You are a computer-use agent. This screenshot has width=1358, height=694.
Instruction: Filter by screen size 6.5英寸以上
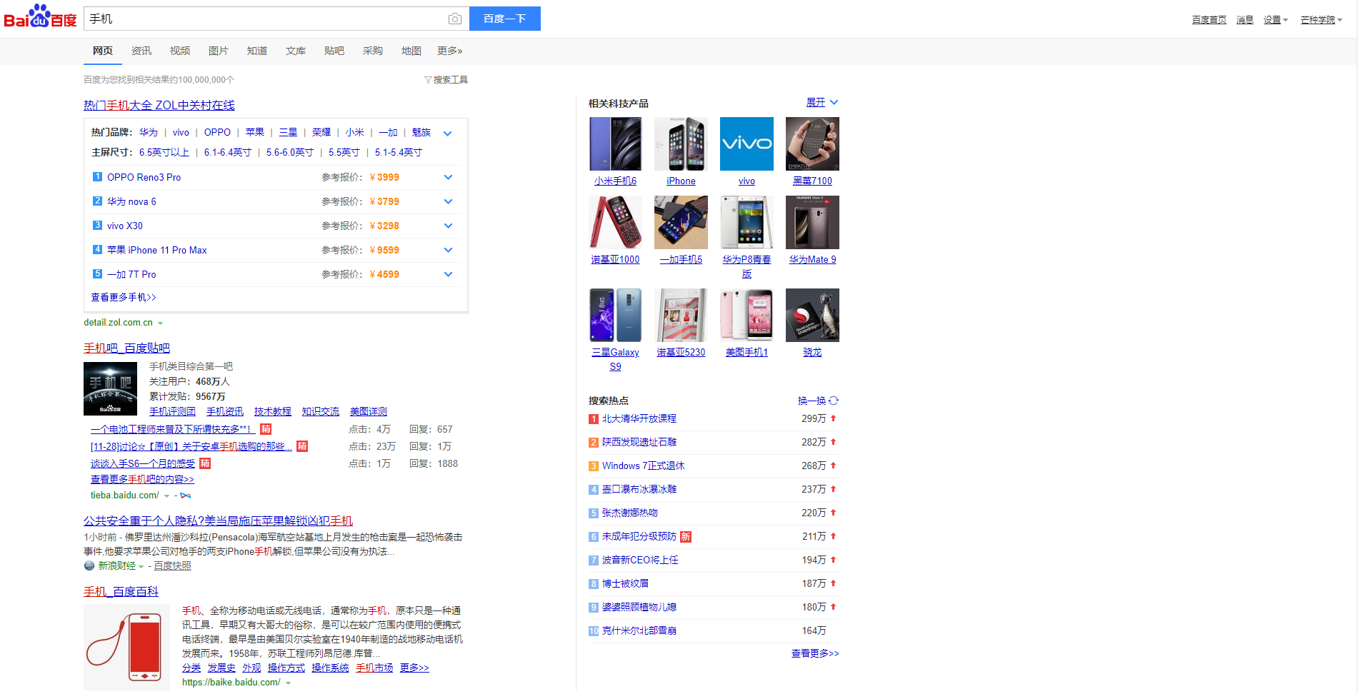point(164,152)
